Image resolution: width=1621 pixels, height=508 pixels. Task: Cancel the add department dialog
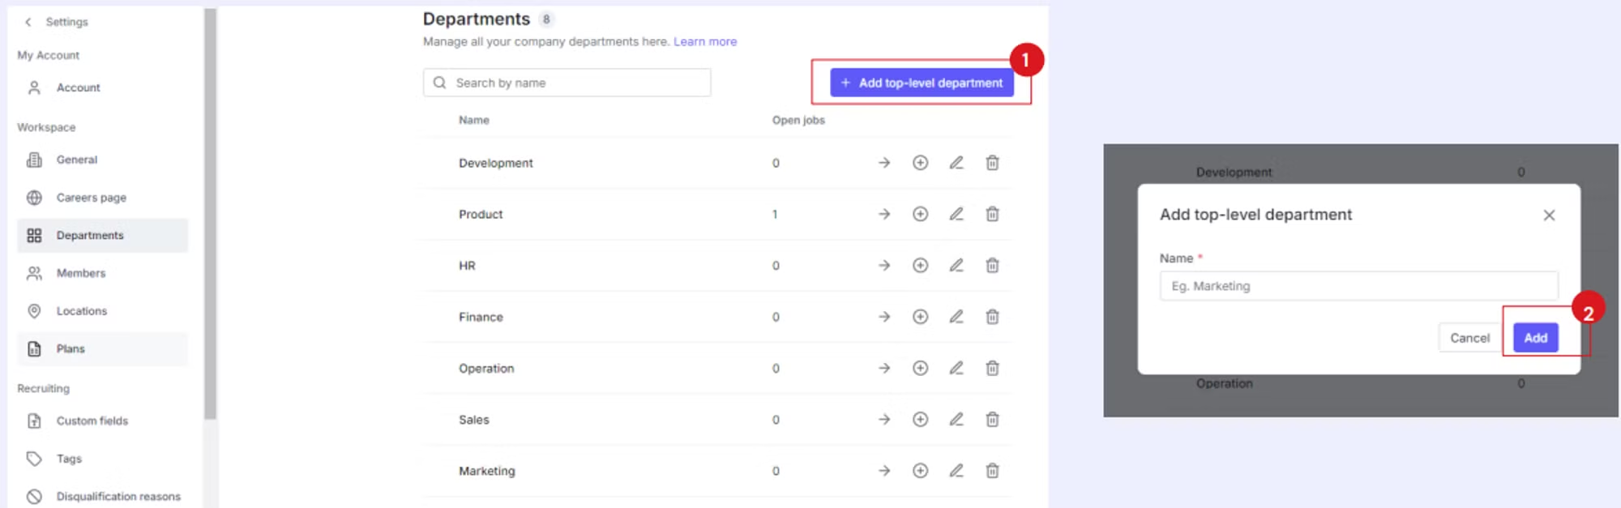[x=1469, y=338]
